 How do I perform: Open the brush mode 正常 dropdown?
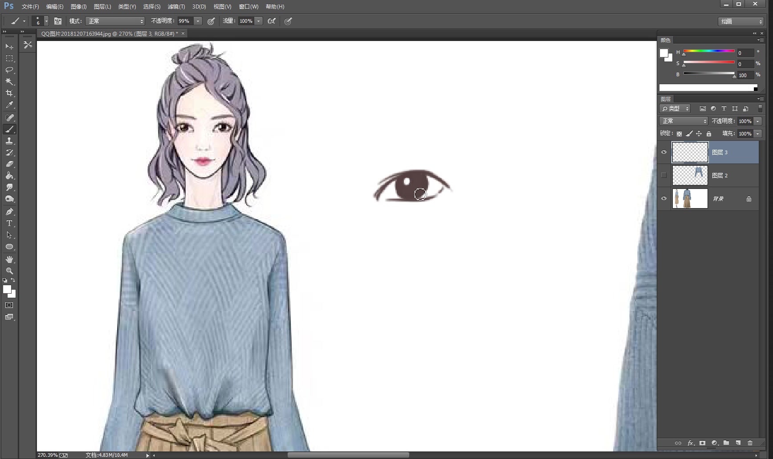pyautogui.click(x=115, y=21)
